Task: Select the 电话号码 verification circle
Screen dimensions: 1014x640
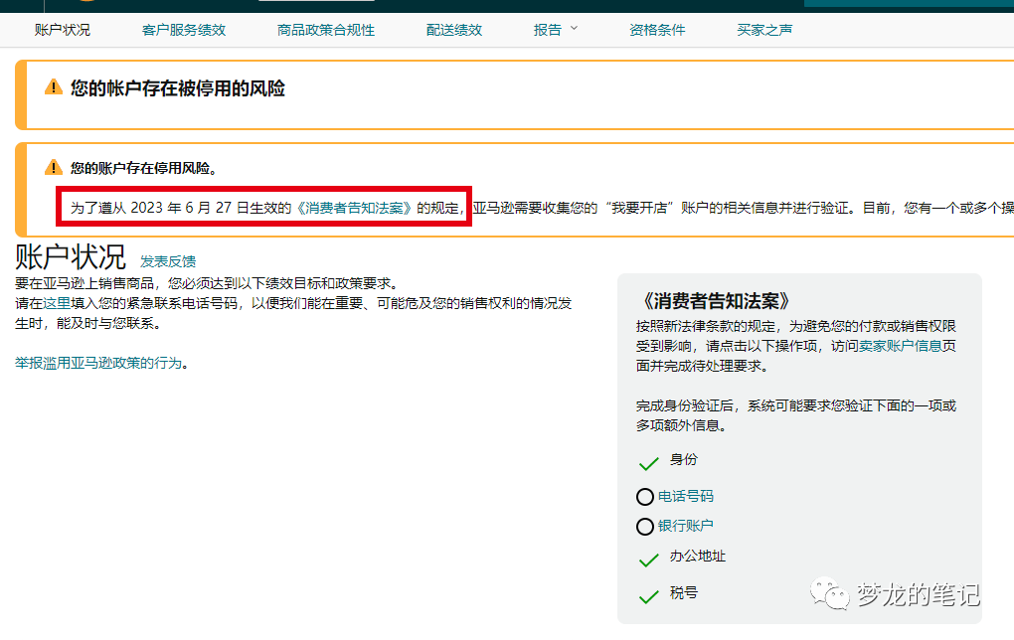Action: point(646,496)
